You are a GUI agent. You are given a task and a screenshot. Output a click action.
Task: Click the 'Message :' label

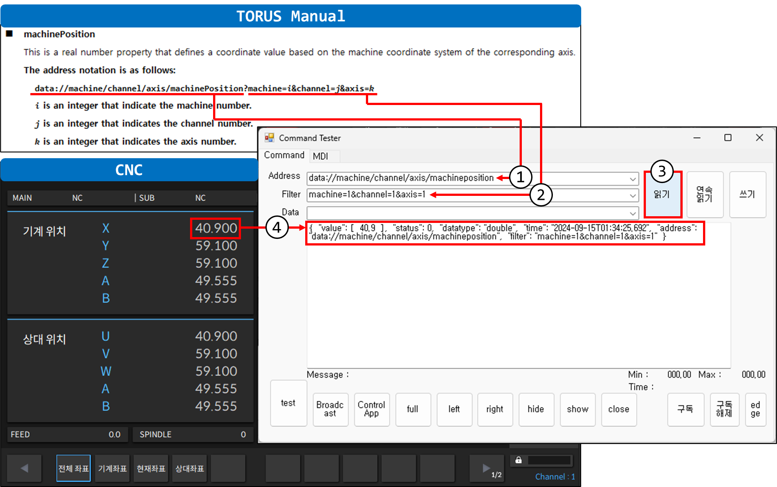click(328, 375)
